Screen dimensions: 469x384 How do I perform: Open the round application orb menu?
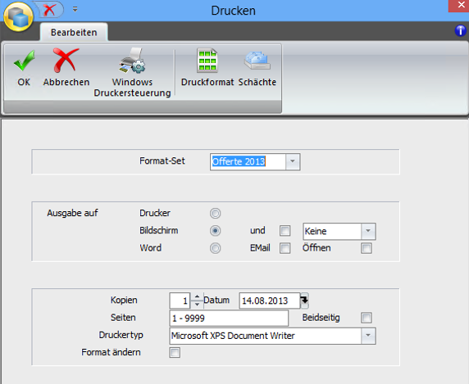(x=18, y=16)
